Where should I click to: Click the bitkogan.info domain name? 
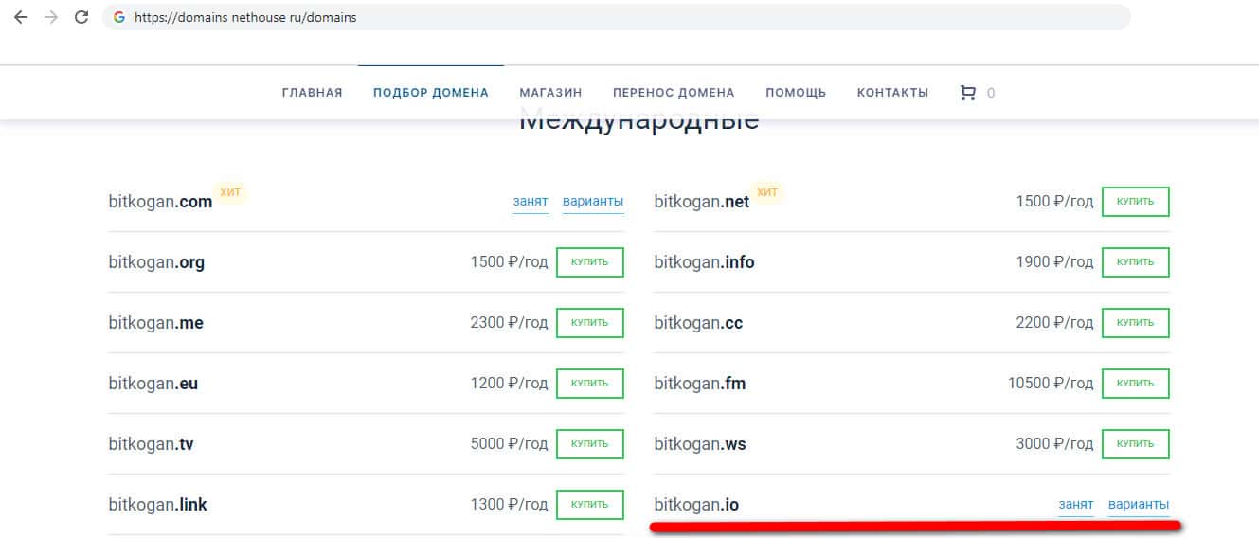coord(704,262)
